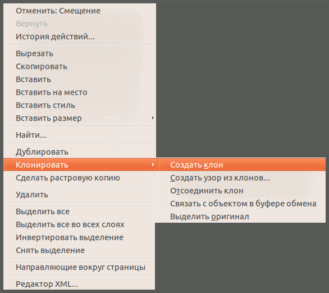Expand submenu arrow next to 'Вставить размер'
Screen dimensions: 329x293
pos(153,118)
